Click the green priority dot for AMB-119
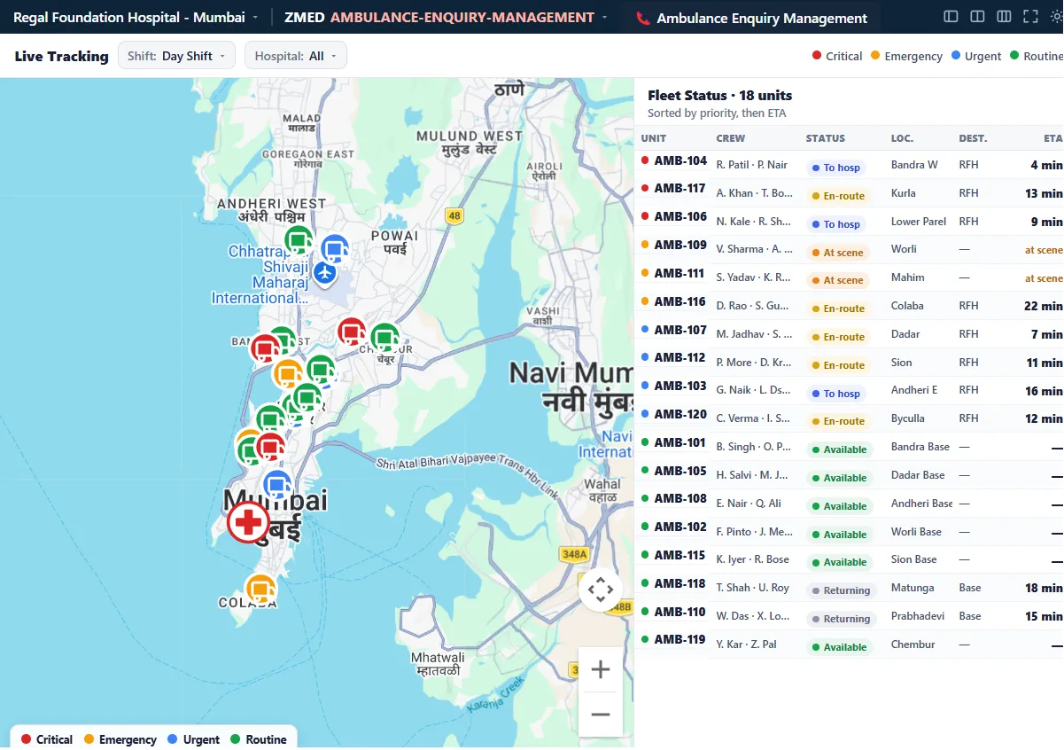1064x750 pixels. coord(645,639)
